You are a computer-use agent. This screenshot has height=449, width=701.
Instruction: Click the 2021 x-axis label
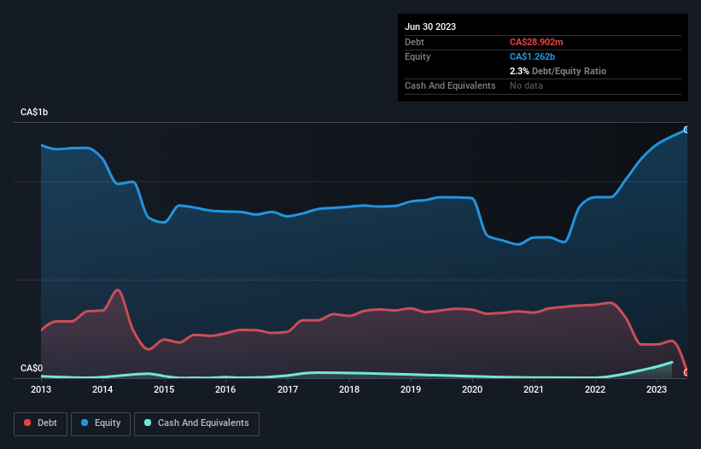point(534,389)
